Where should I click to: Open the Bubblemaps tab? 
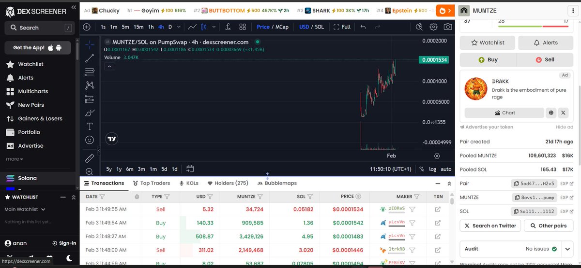[277, 183]
